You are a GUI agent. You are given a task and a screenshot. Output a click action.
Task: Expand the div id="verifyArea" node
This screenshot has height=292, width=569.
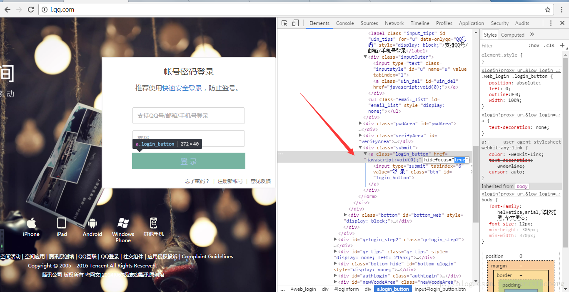coord(361,136)
